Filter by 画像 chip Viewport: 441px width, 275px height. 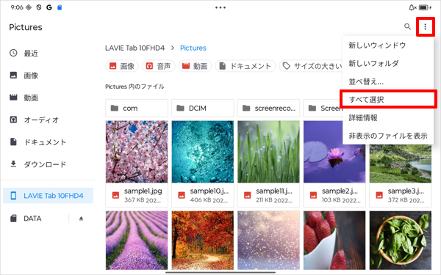tap(122, 66)
